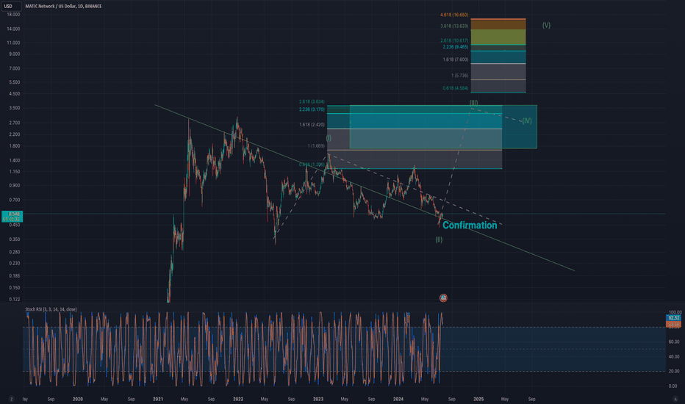Screen dimensions: 685x404
Task: Click the 100.00 Stoch RSI scale value
Action: click(675, 312)
